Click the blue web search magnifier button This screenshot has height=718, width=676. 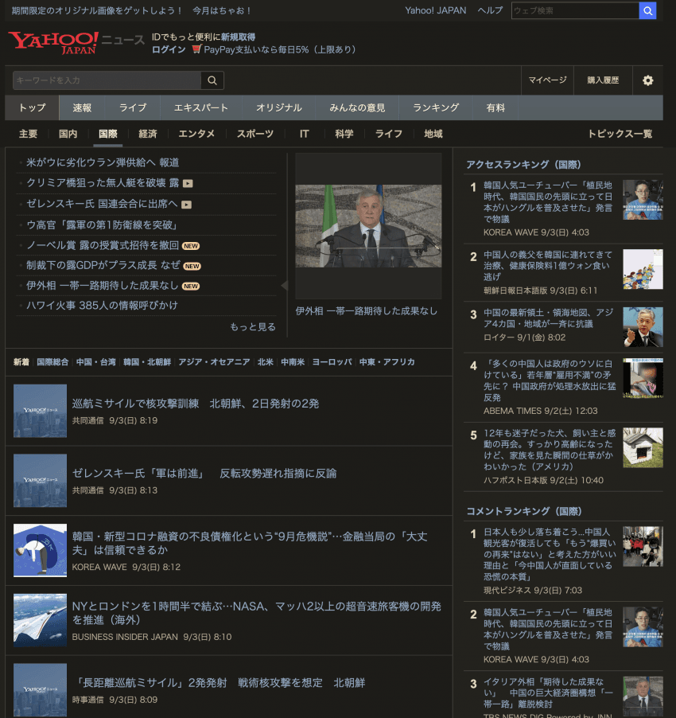(x=648, y=10)
